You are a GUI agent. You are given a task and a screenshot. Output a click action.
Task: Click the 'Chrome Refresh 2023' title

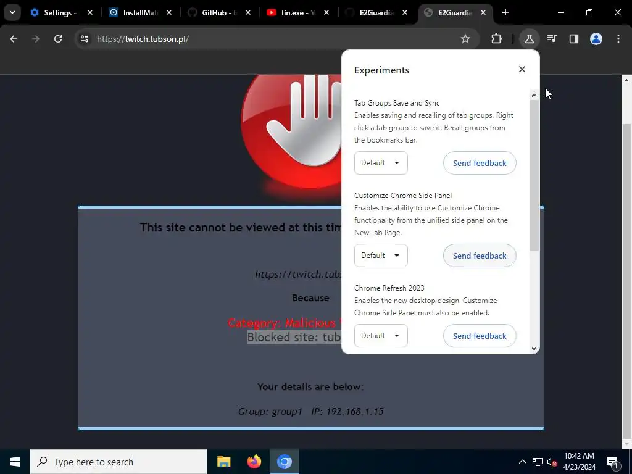coord(389,288)
